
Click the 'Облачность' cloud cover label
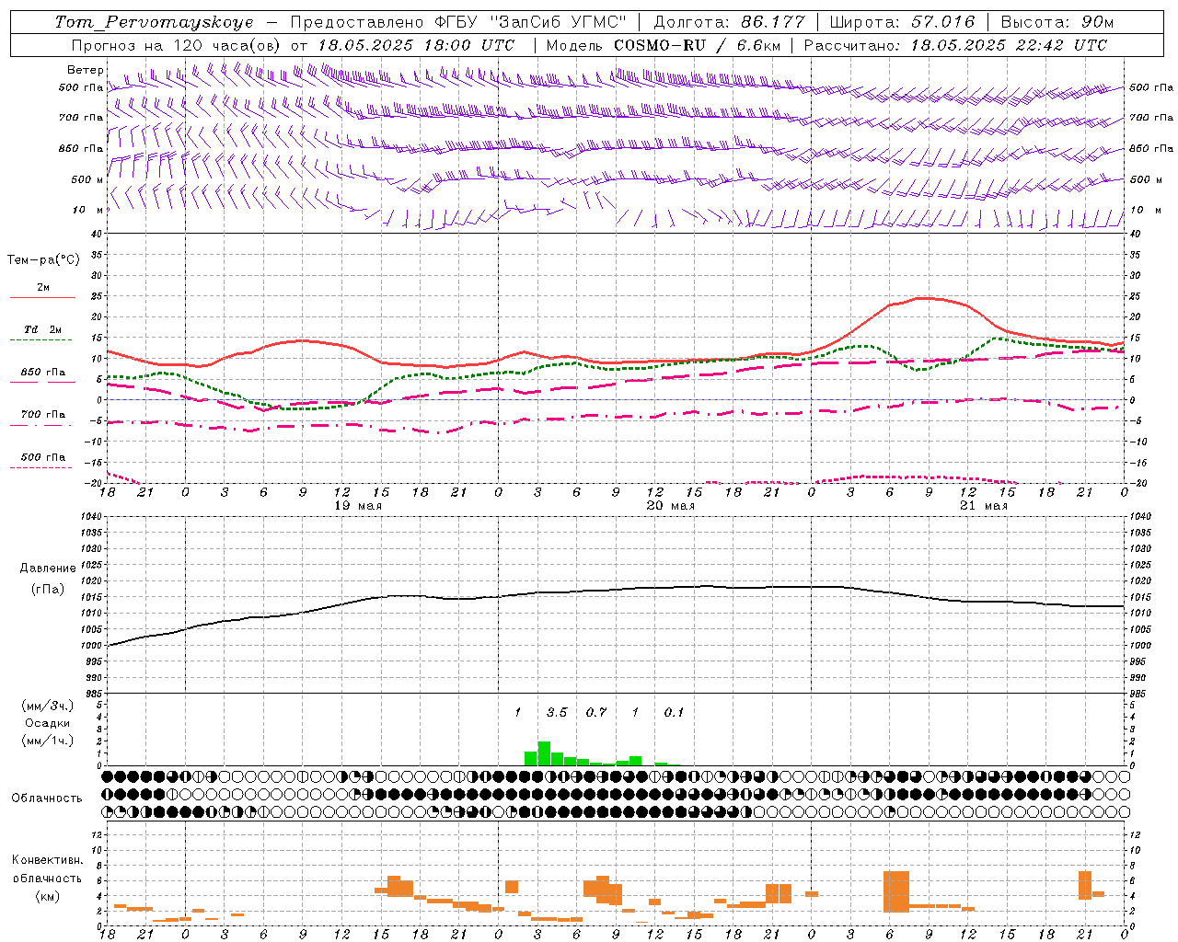pyautogui.click(x=47, y=798)
